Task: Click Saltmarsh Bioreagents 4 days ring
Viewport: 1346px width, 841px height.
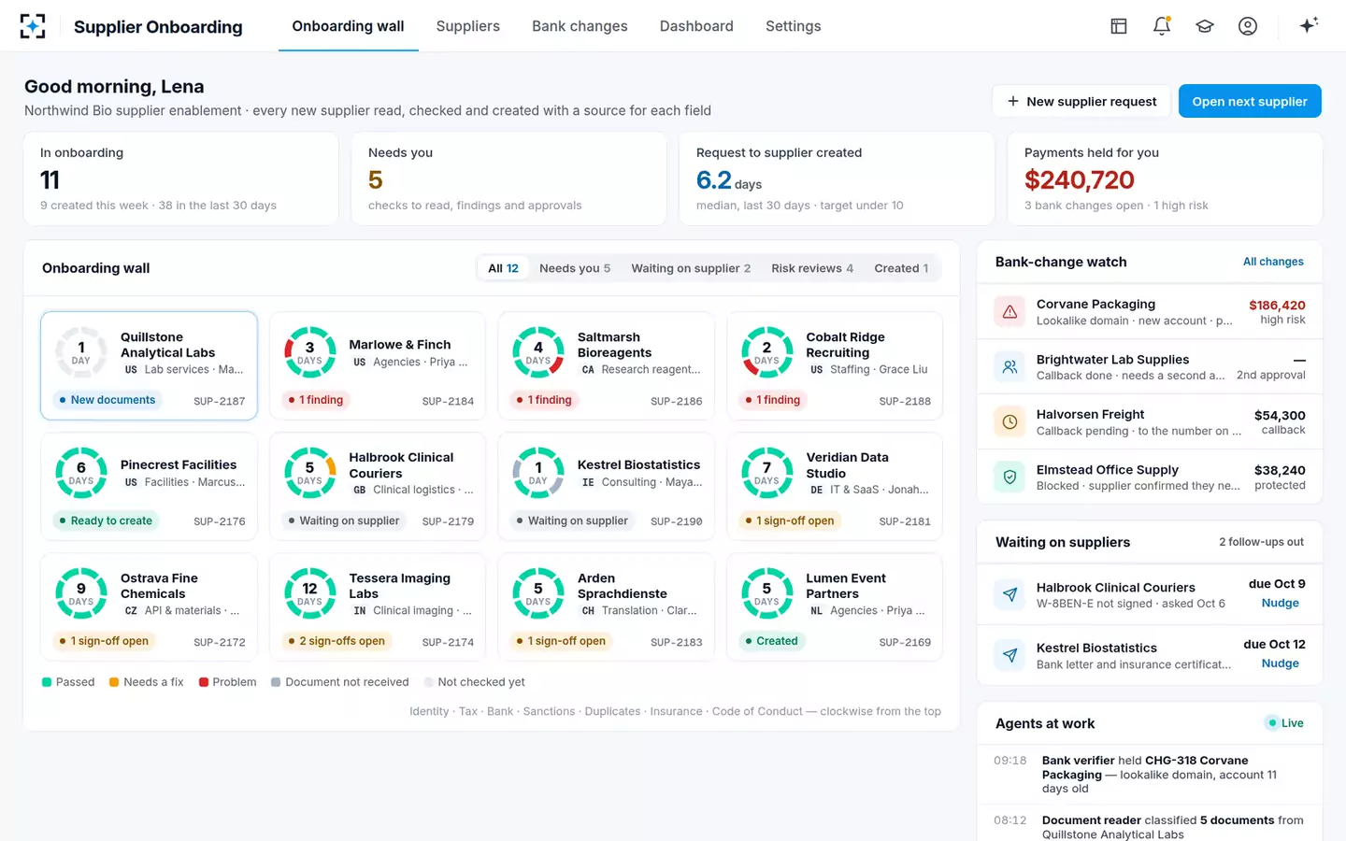Action: click(538, 352)
